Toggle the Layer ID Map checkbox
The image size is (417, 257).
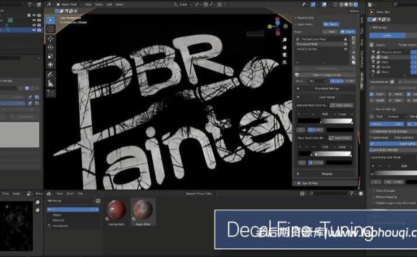[x=298, y=183]
